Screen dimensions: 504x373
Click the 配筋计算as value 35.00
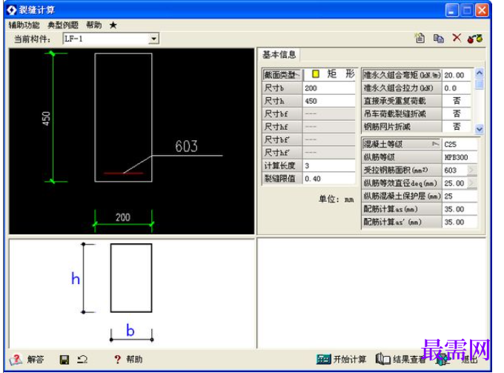point(460,209)
